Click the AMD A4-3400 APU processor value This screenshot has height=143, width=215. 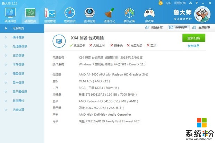[x=113, y=74]
